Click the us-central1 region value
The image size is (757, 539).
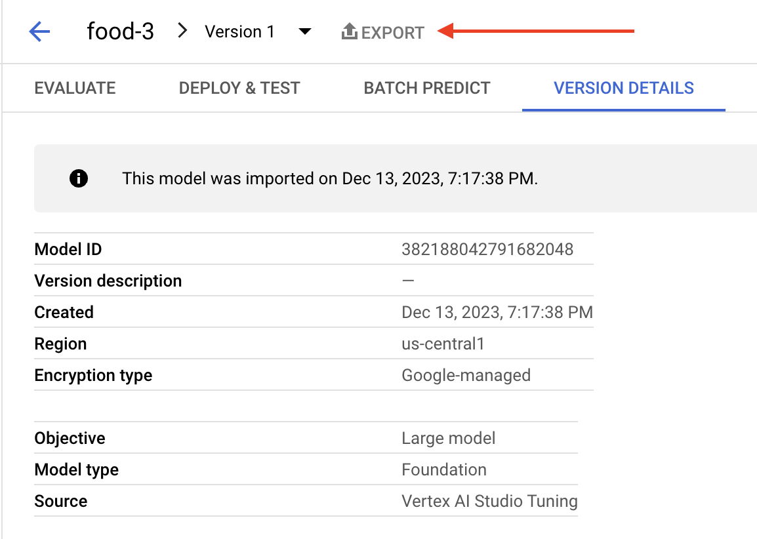pyautogui.click(x=443, y=344)
